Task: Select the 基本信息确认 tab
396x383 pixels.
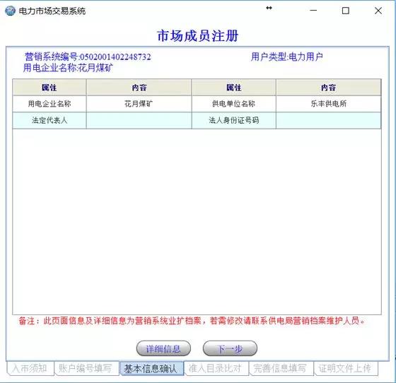Action: click(x=151, y=368)
